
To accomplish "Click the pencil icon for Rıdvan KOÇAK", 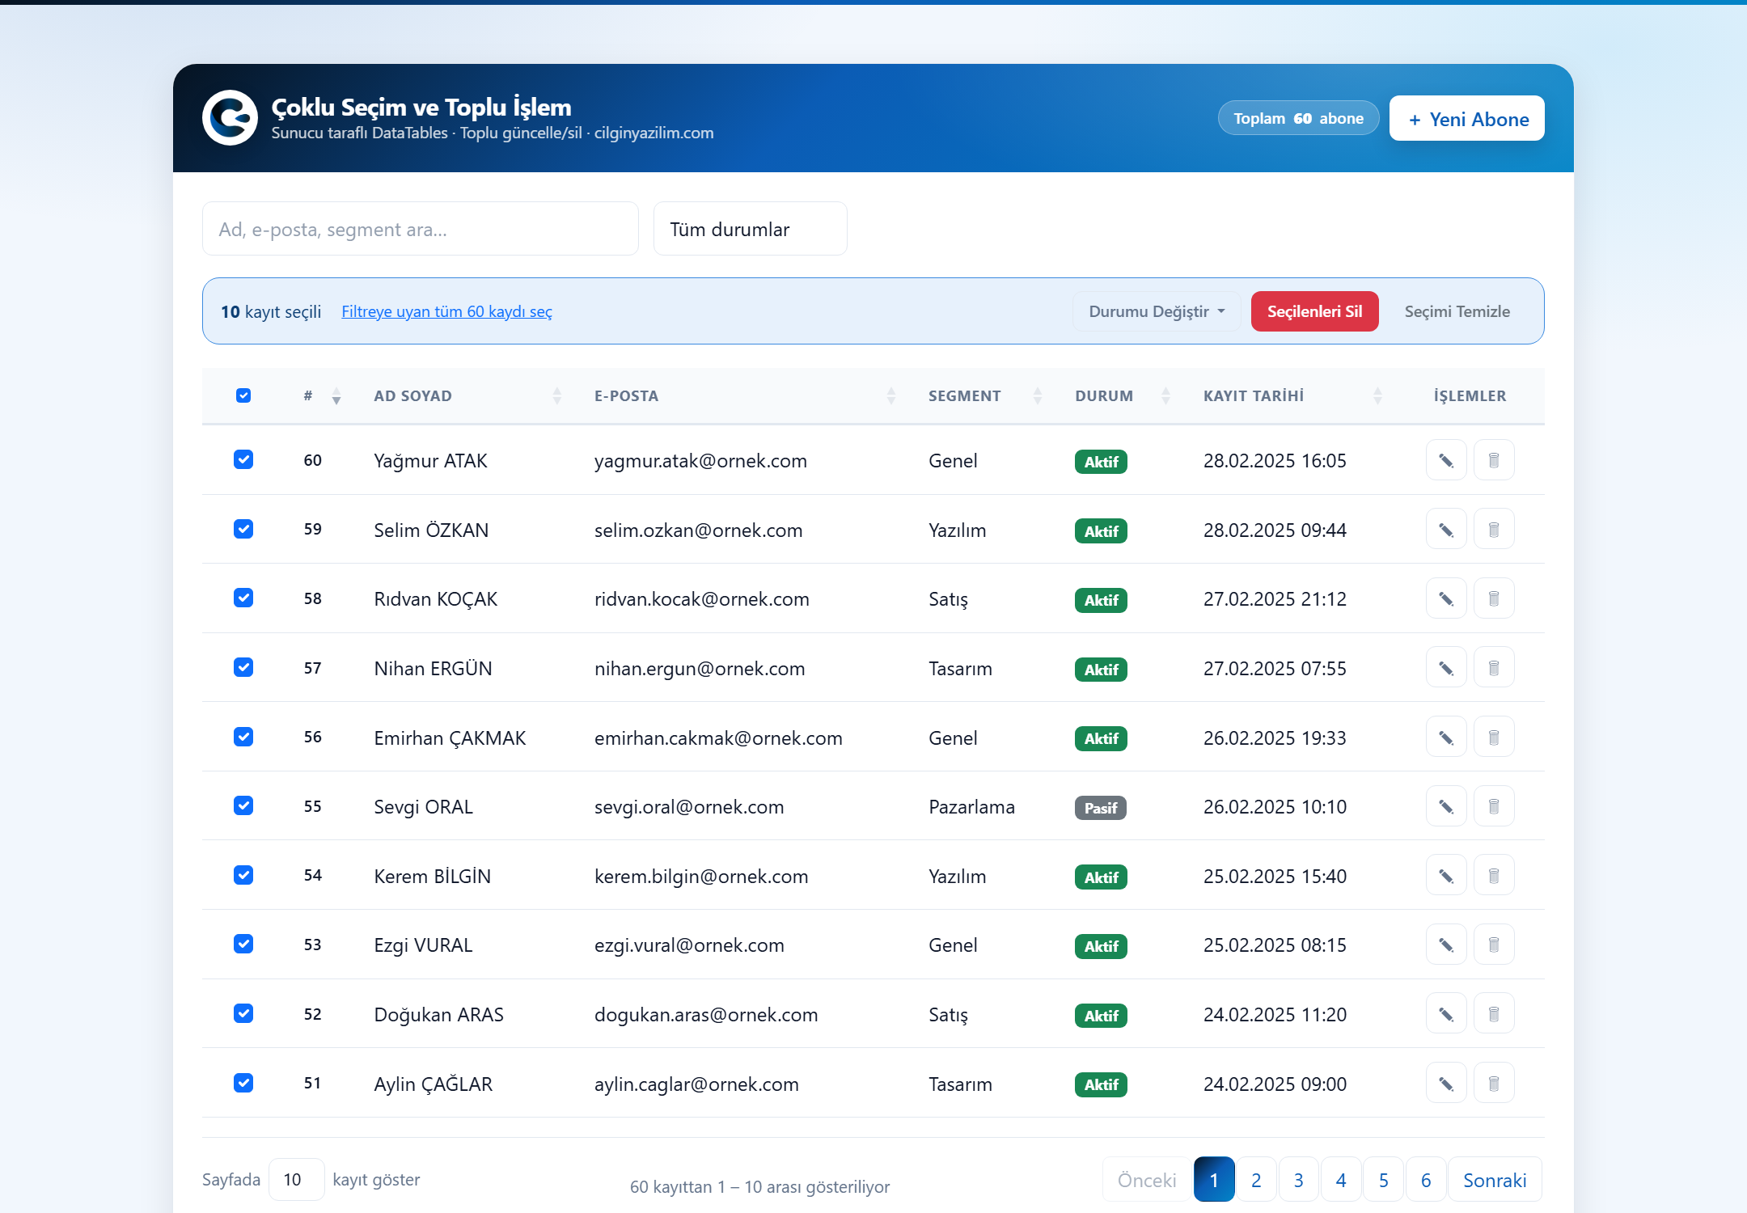I will (1446, 598).
